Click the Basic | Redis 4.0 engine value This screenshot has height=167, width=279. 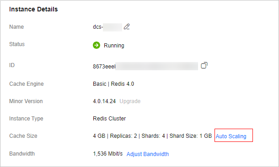113,84
